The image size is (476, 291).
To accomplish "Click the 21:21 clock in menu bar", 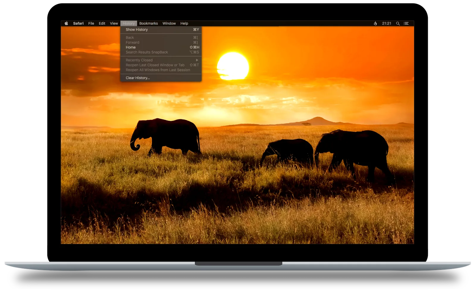I will (386, 23).
